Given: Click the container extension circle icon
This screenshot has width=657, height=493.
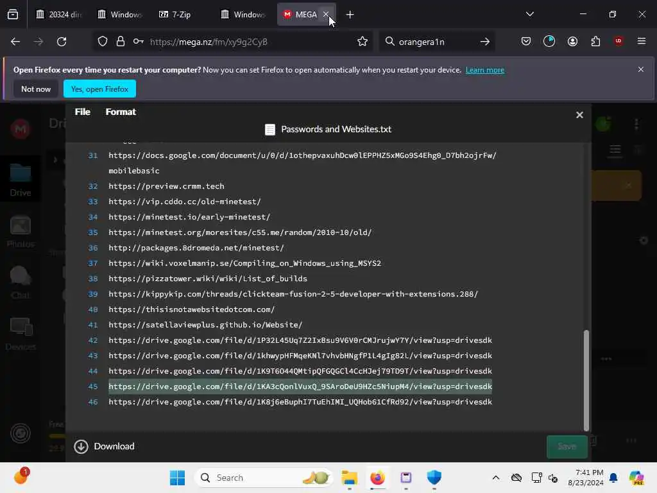Looking at the screenshot, I should (x=549, y=41).
